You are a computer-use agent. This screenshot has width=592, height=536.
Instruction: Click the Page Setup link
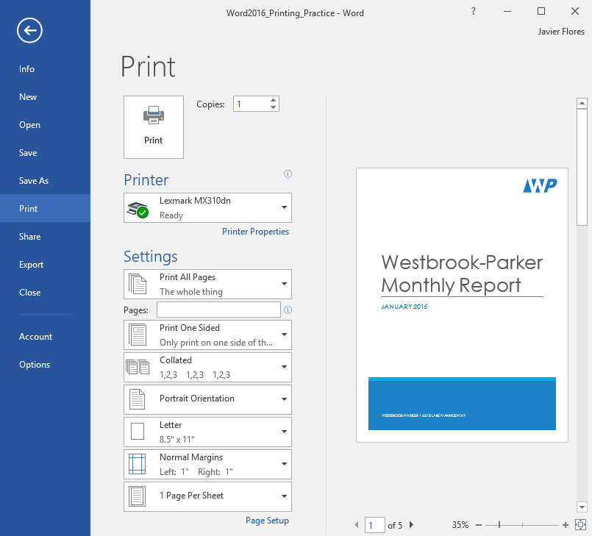[x=267, y=520]
